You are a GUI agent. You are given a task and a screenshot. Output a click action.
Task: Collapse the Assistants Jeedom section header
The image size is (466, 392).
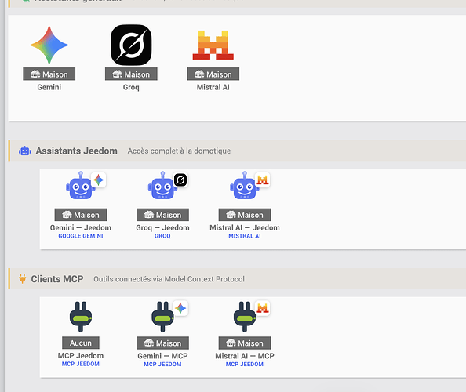[x=237, y=151]
